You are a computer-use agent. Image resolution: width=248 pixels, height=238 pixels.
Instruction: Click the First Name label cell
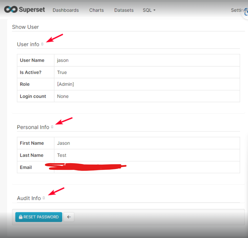point(36,143)
